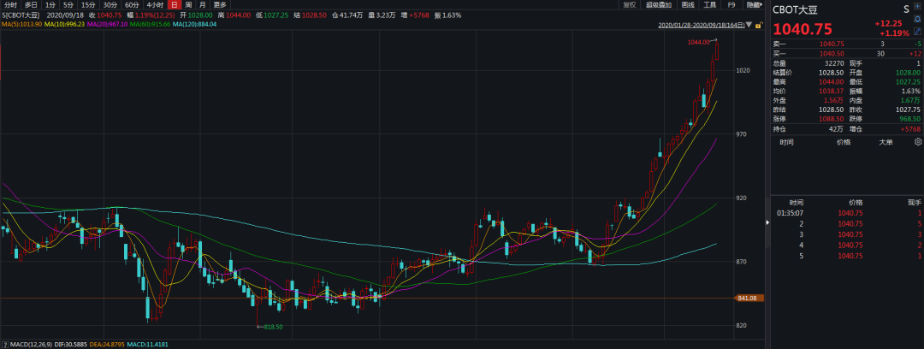The height and width of the screenshot is (349, 924).
Task: Select the 4小时 period tab
Action: tap(155, 5)
